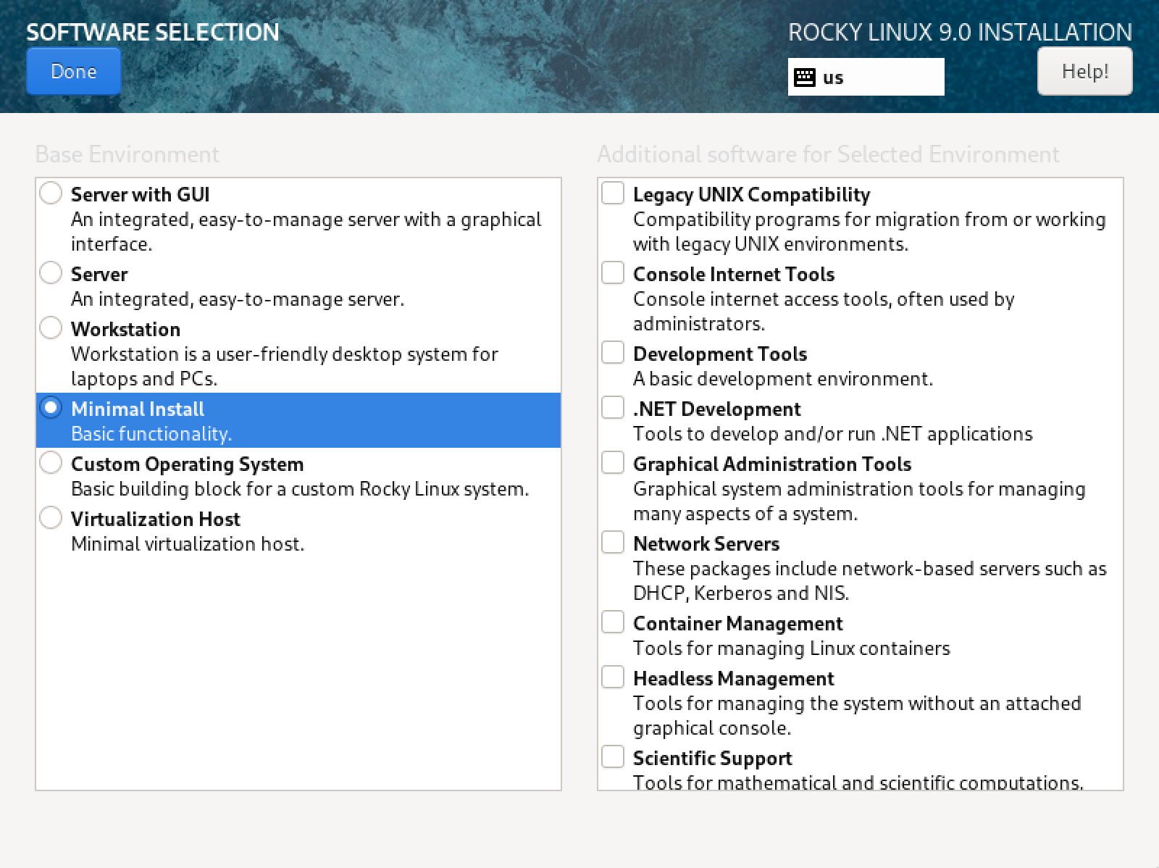Enable Legacy UNIX Compatibility checkbox

(613, 193)
